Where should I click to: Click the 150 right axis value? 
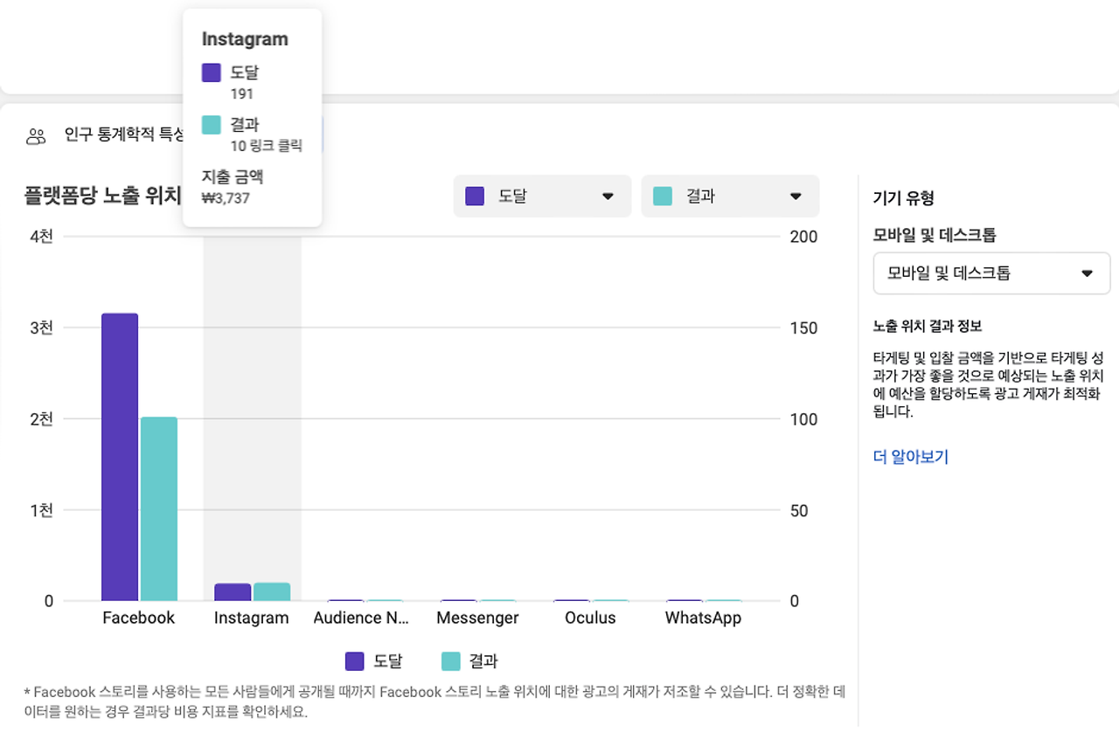[x=803, y=328]
